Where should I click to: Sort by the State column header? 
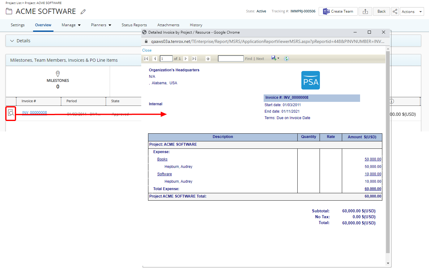115,101
